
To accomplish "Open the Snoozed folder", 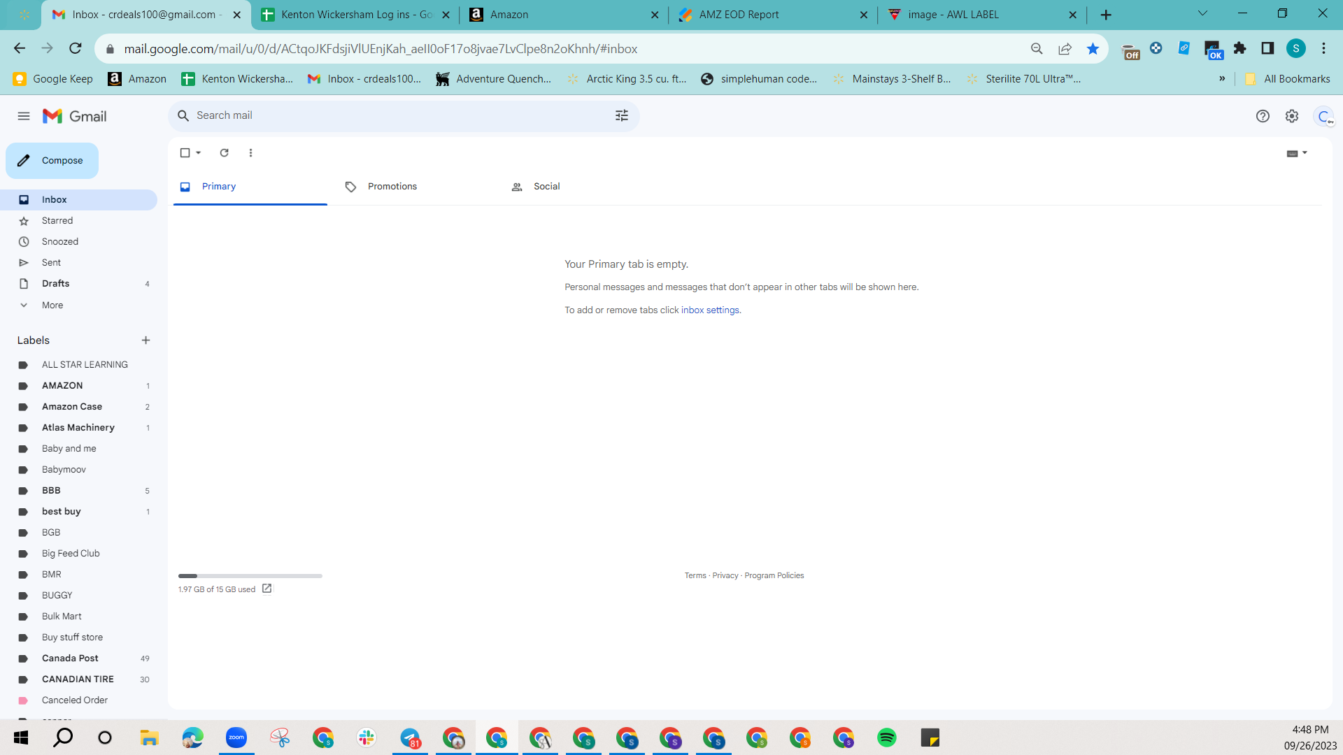I will 78,242.
